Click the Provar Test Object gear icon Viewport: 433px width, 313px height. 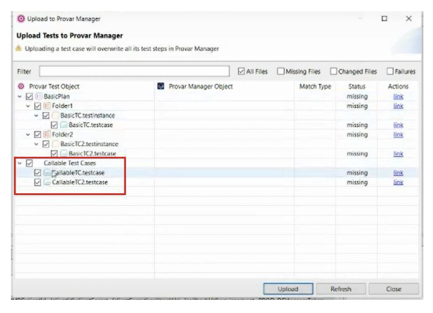21,86
